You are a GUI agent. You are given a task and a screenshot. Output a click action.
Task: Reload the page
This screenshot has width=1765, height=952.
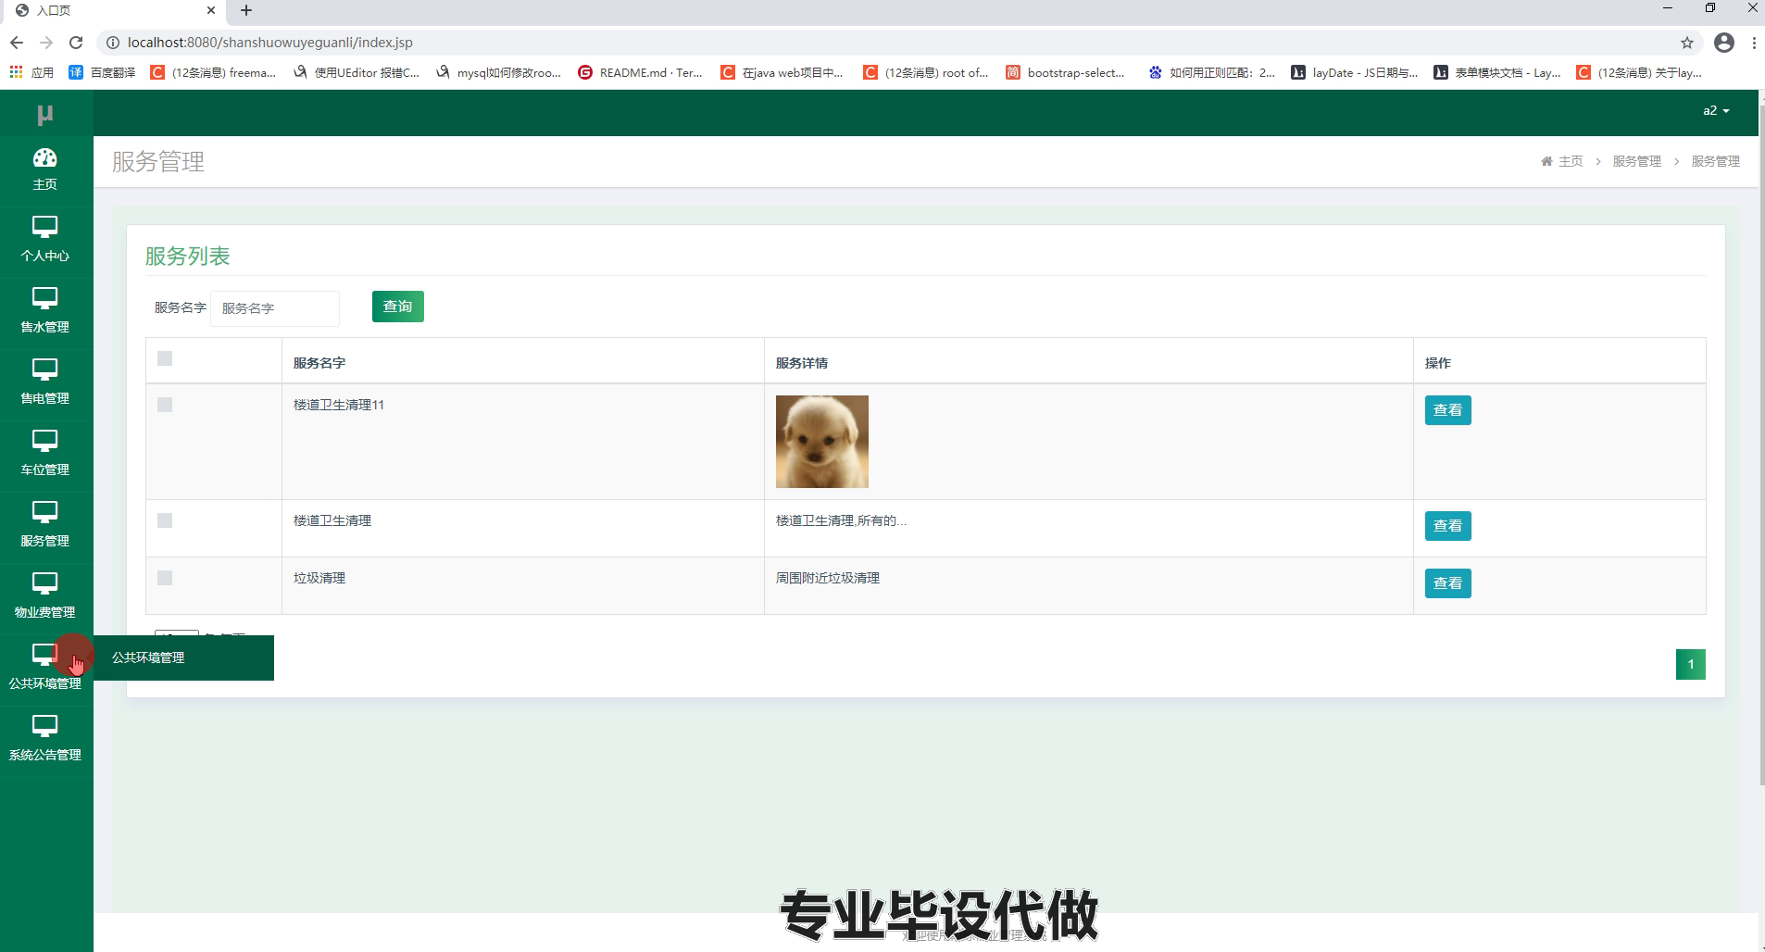pos(76,43)
